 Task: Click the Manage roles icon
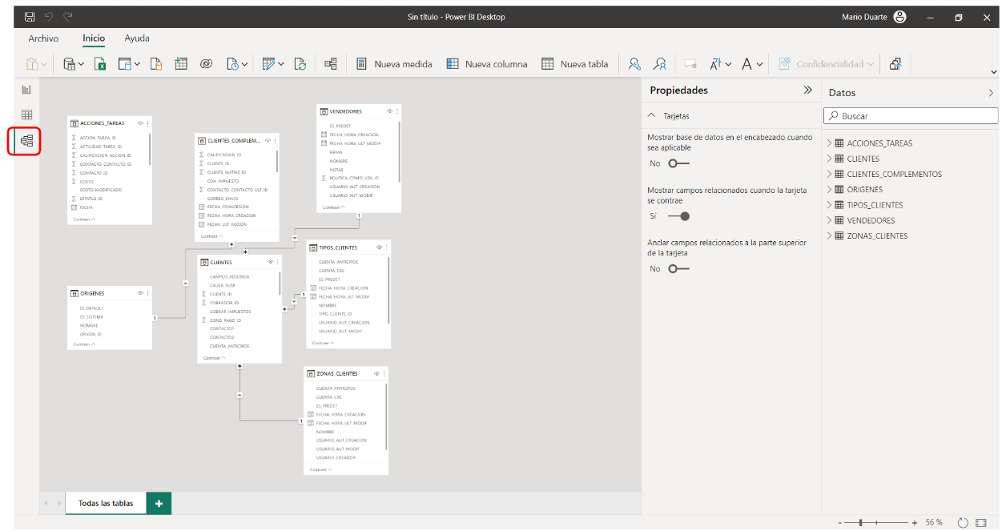click(x=634, y=64)
